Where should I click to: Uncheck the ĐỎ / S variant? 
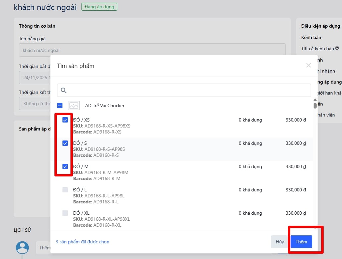point(65,143)
